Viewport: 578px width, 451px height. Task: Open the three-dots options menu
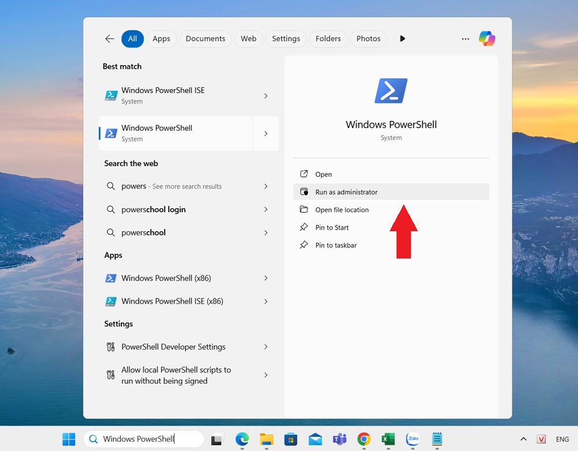[465, 39]
